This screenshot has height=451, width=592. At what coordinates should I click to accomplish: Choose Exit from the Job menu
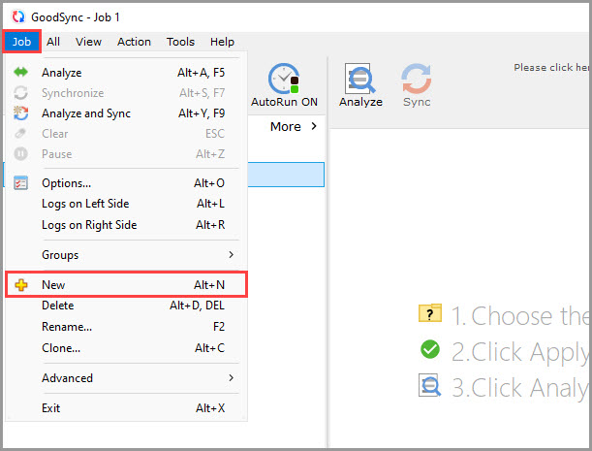[x=51, y=408]
